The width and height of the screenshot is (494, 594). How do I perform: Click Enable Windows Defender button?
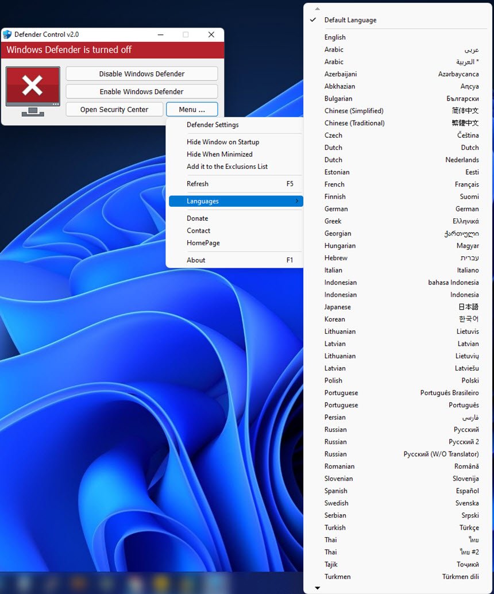[x=142, y=92]
